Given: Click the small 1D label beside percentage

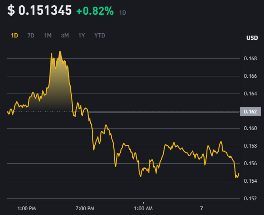Looking at the screenshot, I should coord(123,13).
